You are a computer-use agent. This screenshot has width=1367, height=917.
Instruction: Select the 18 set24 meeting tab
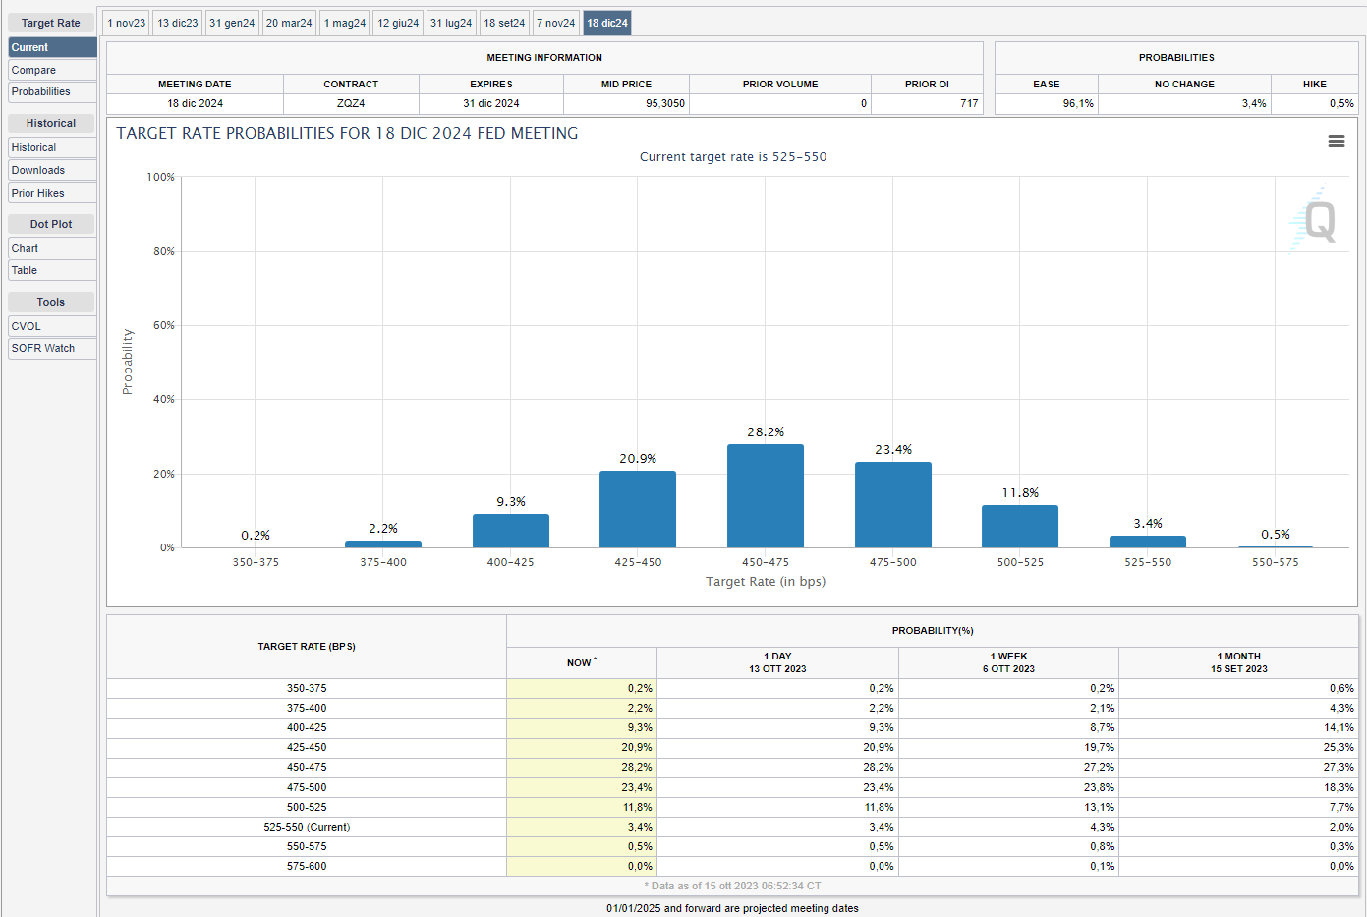pyautogui.click(x=504, y=23)
